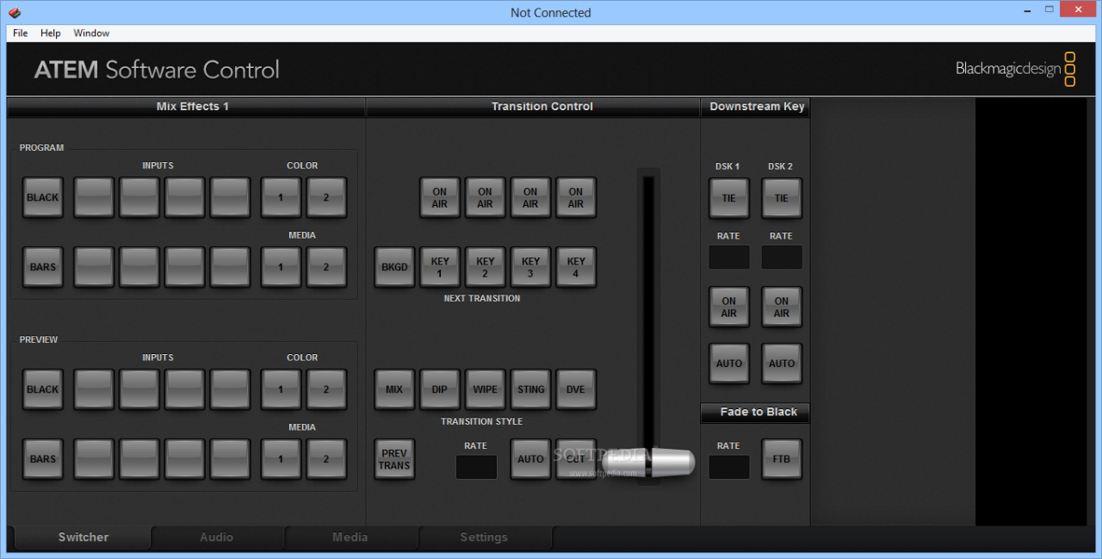The width and height of the screenshot is (1102, 559).
Task: Toggle ON AIR above KEY 3
Action: tap(530, 197)
